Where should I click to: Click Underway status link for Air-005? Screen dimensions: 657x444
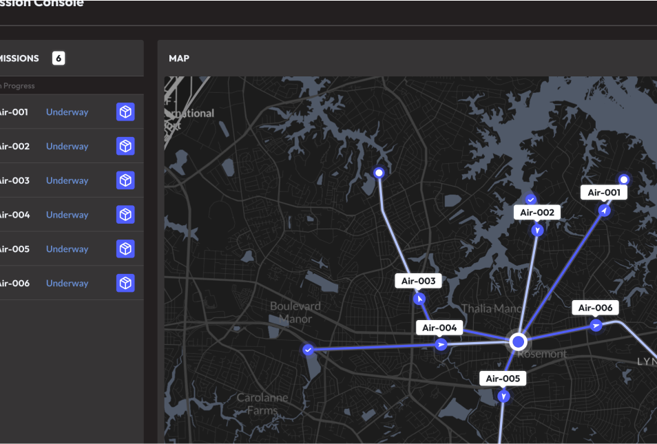[67, 249]
